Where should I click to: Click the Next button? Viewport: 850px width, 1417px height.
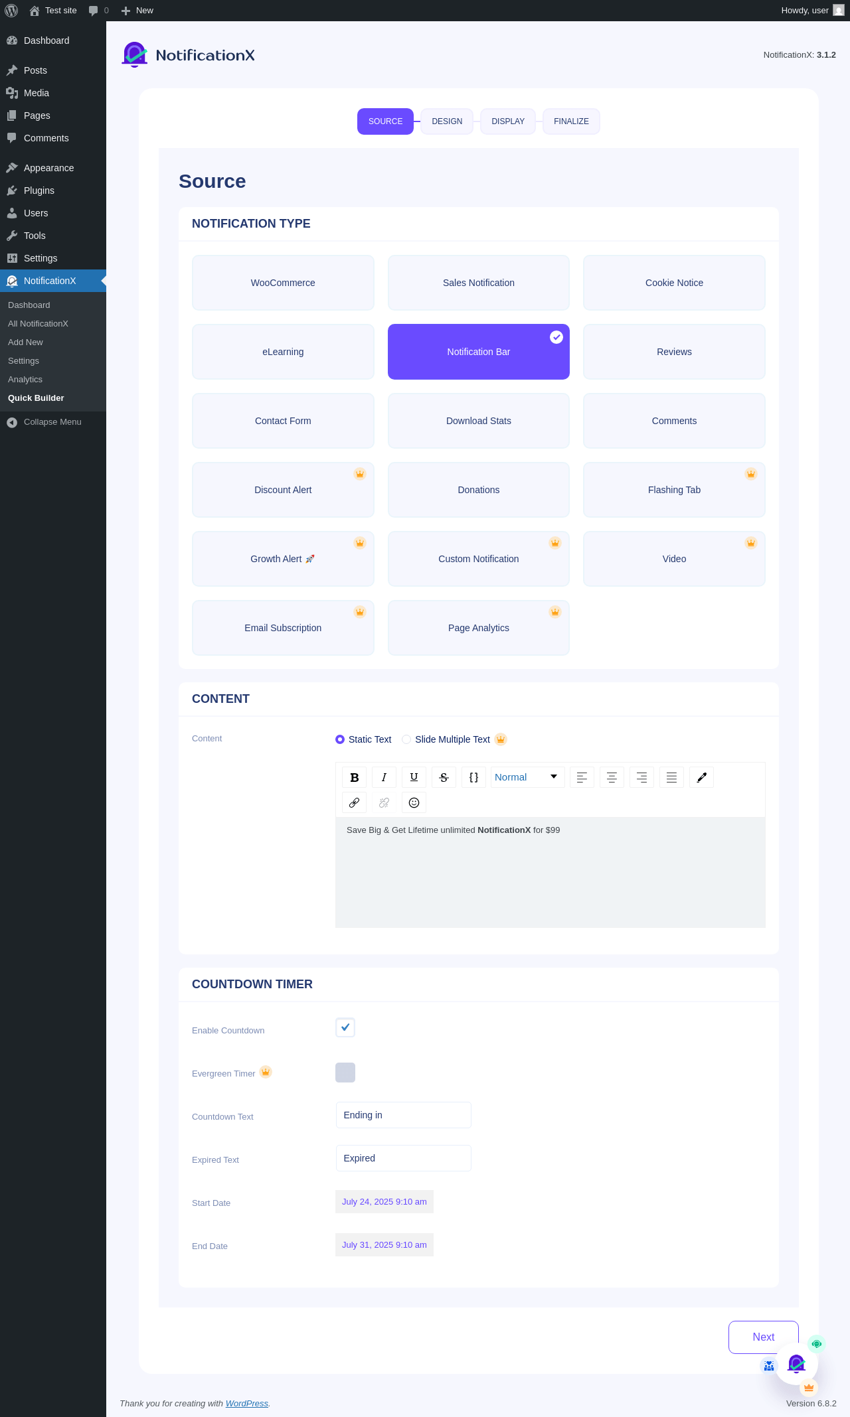[764, 1337]
